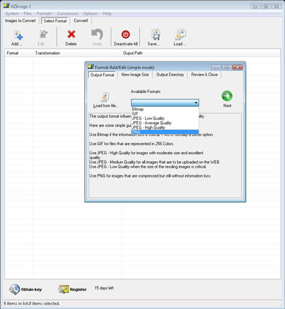Choose GIF from the dropdown list
The height and width of the screenshot is (309, 285).
pyautogui.click(x=165, y=114)
